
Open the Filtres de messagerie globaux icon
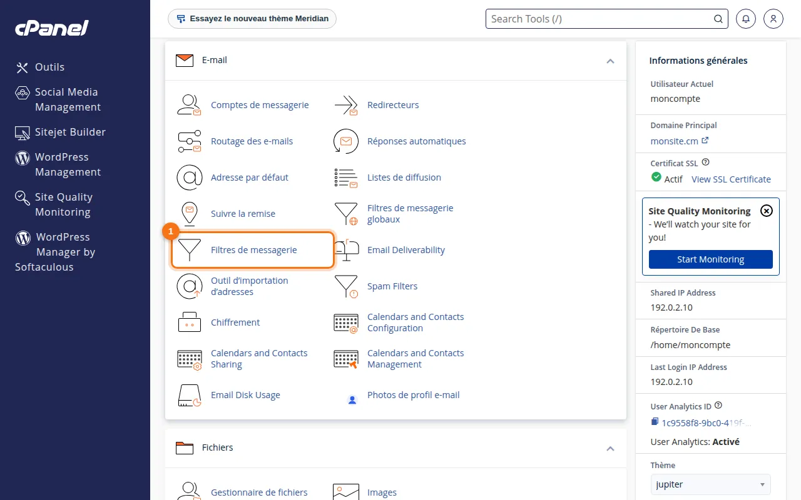tap(346, 214)
